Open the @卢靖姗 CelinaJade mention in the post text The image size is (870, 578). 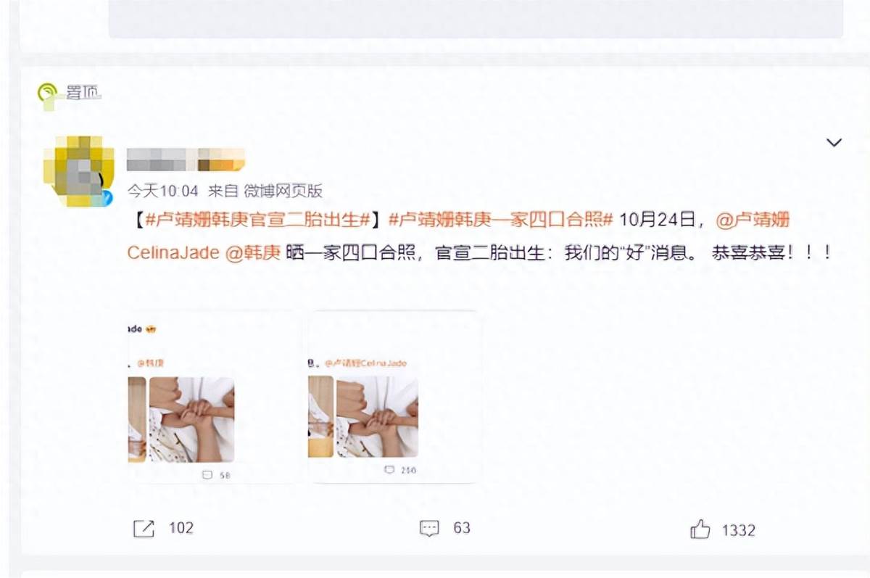(458, 236)
